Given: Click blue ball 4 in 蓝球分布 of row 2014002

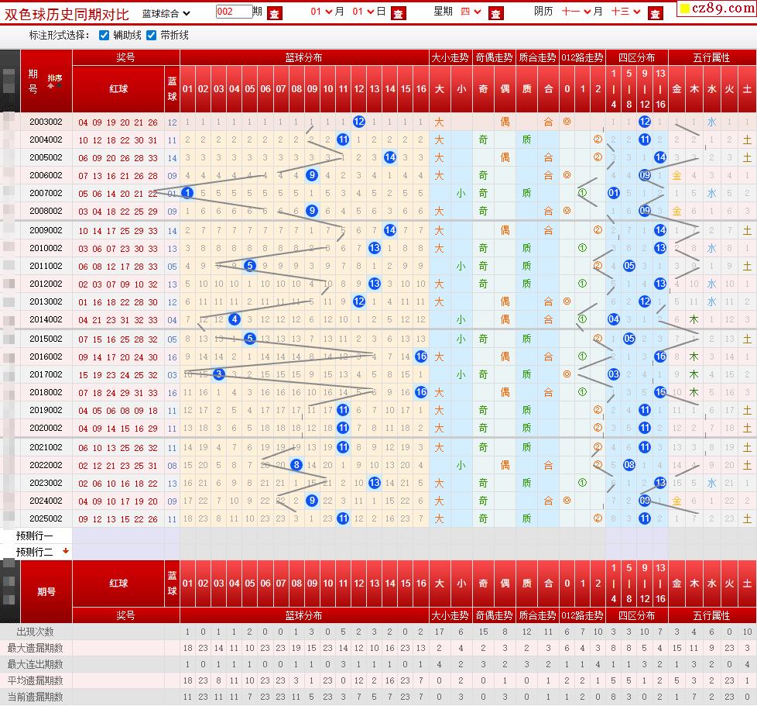Looking at the screenshot, I should tap(235, 319).
